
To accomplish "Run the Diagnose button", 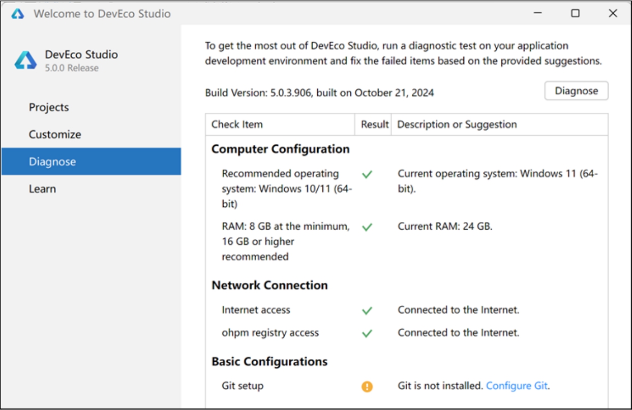I will pyautogui.click(x=576, y=91).
